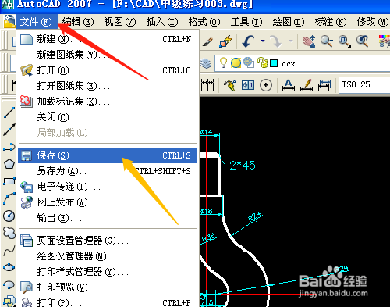This screenshot has height=307, width=390.
Task: Toggle layer on/off lightbulb for ccx
Action: point(223,62)
